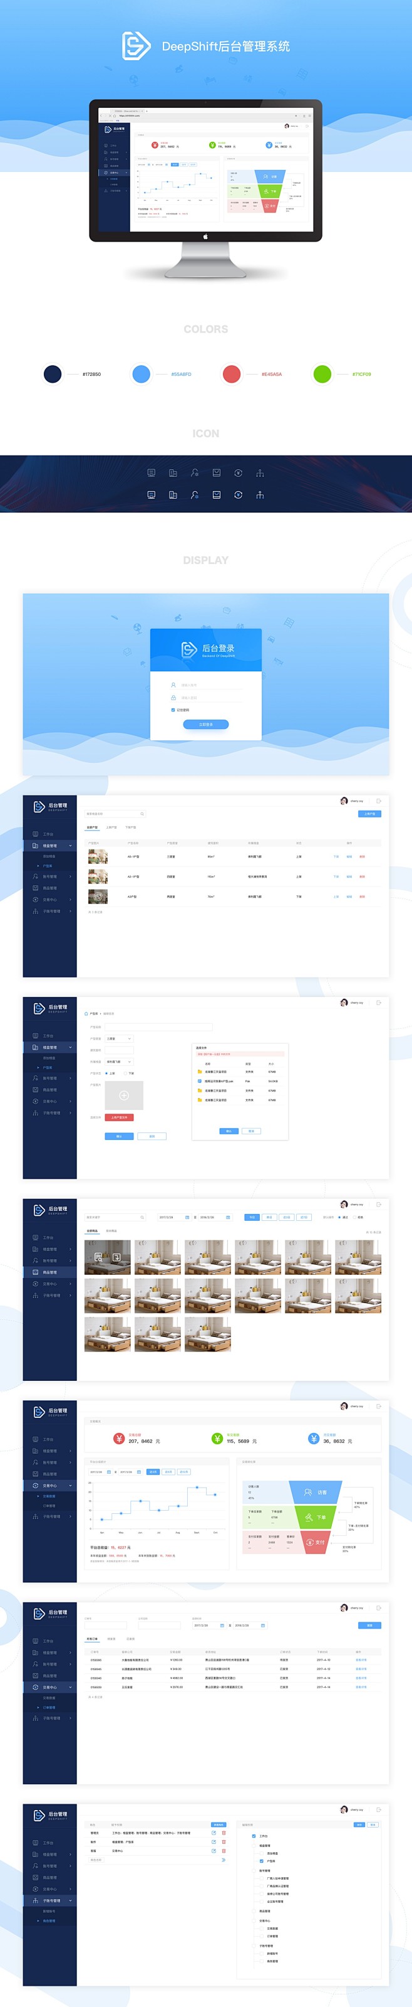
Task: Uncheck the 工作台 checkbox in the permissions tree
Action: tap(254, 1836)
